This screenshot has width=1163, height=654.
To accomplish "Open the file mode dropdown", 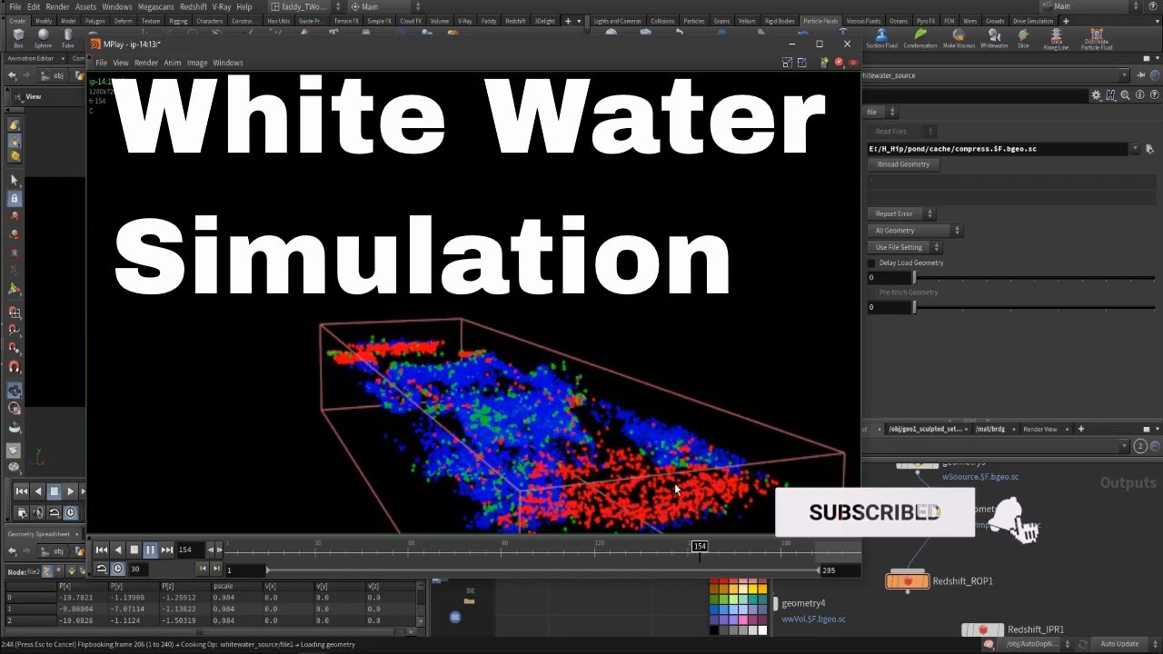I will point(880,112).
